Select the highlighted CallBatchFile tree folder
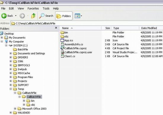This screenshot has width=163, height=115. 34,97
